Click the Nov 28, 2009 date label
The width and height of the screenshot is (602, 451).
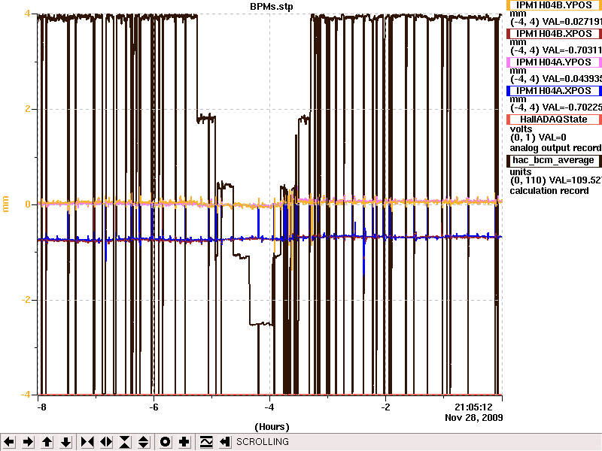tap(474, 418)
